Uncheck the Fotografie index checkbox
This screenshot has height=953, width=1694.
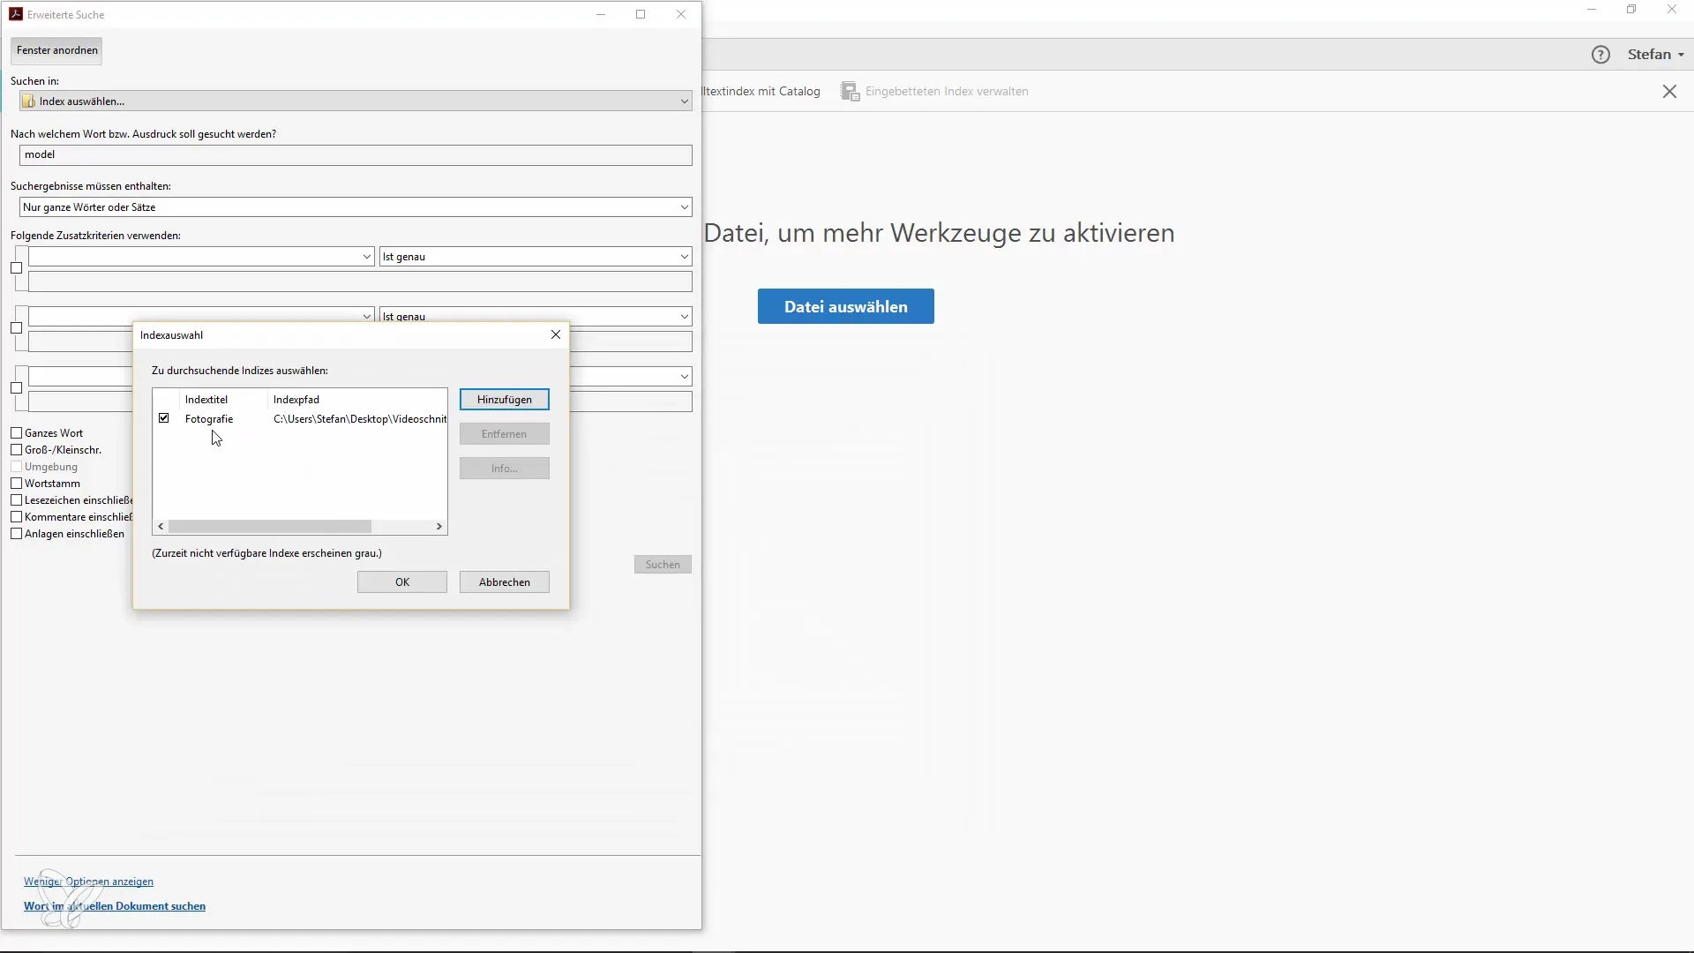point(164,418)
